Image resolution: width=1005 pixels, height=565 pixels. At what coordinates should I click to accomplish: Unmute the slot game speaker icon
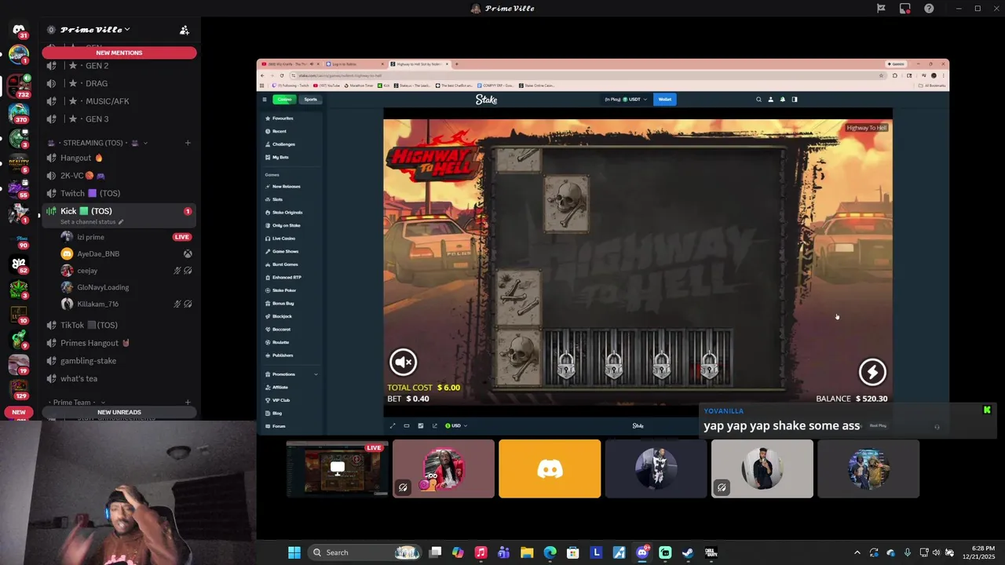[x=404, y=362]
